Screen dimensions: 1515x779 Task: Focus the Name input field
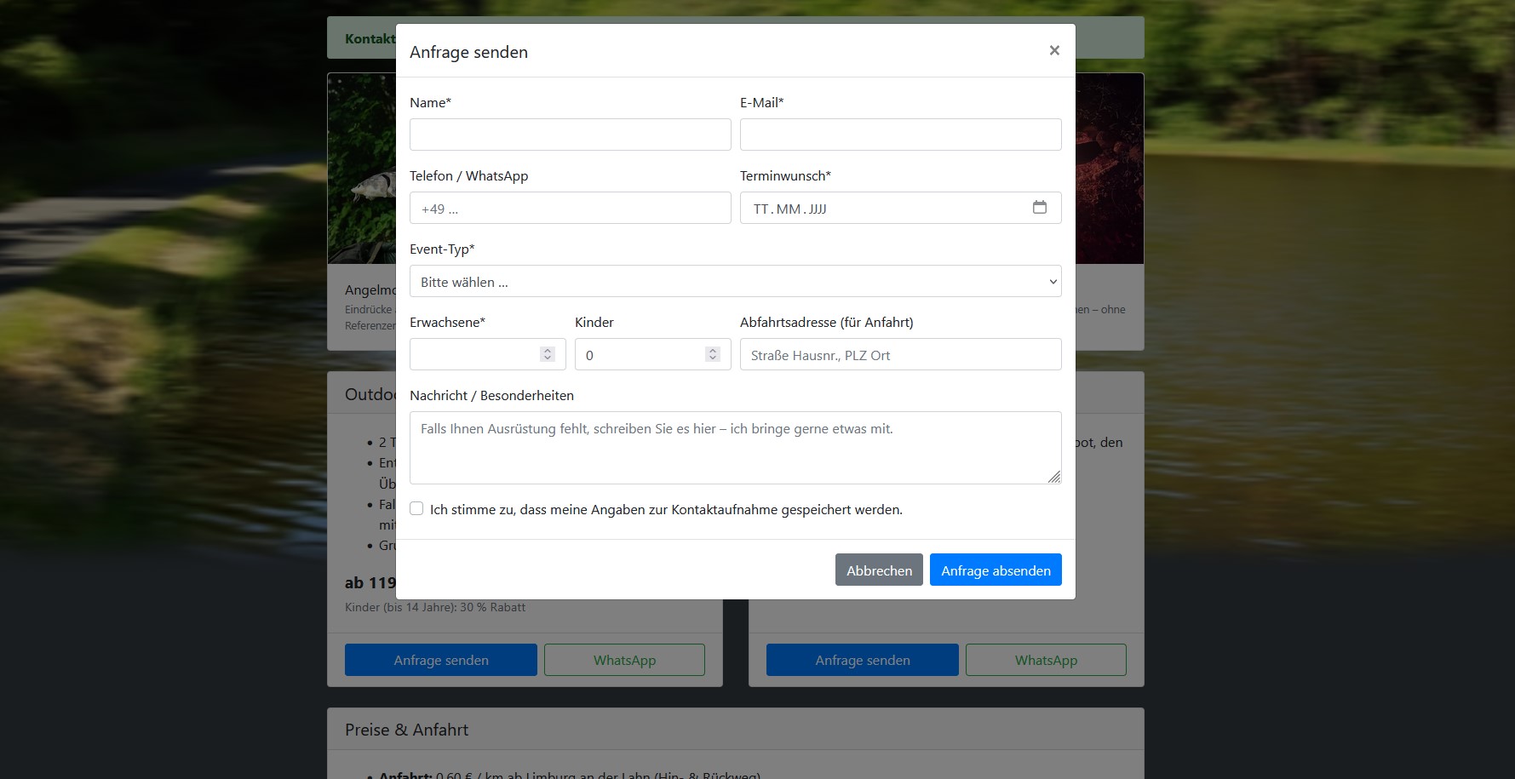tap(570, 134)
